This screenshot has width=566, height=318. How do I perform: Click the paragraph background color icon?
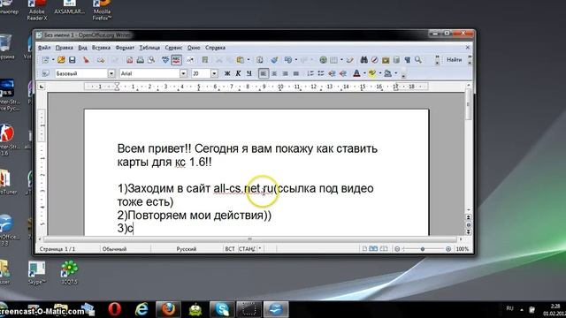(x=387, y=73)
